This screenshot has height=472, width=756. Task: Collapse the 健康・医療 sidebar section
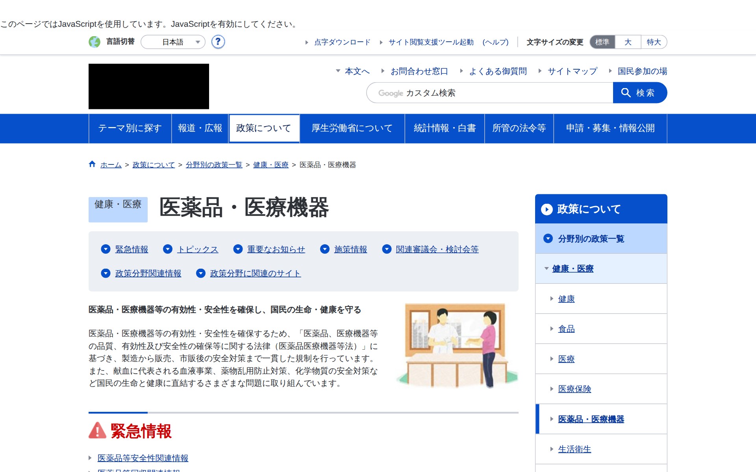pos(547,269)
